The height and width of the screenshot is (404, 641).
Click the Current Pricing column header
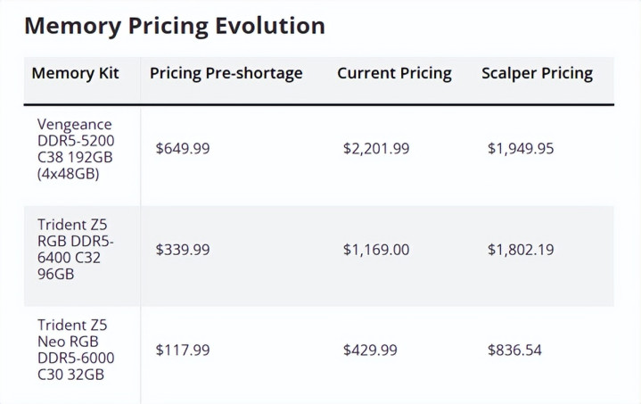tap(394, 73)
